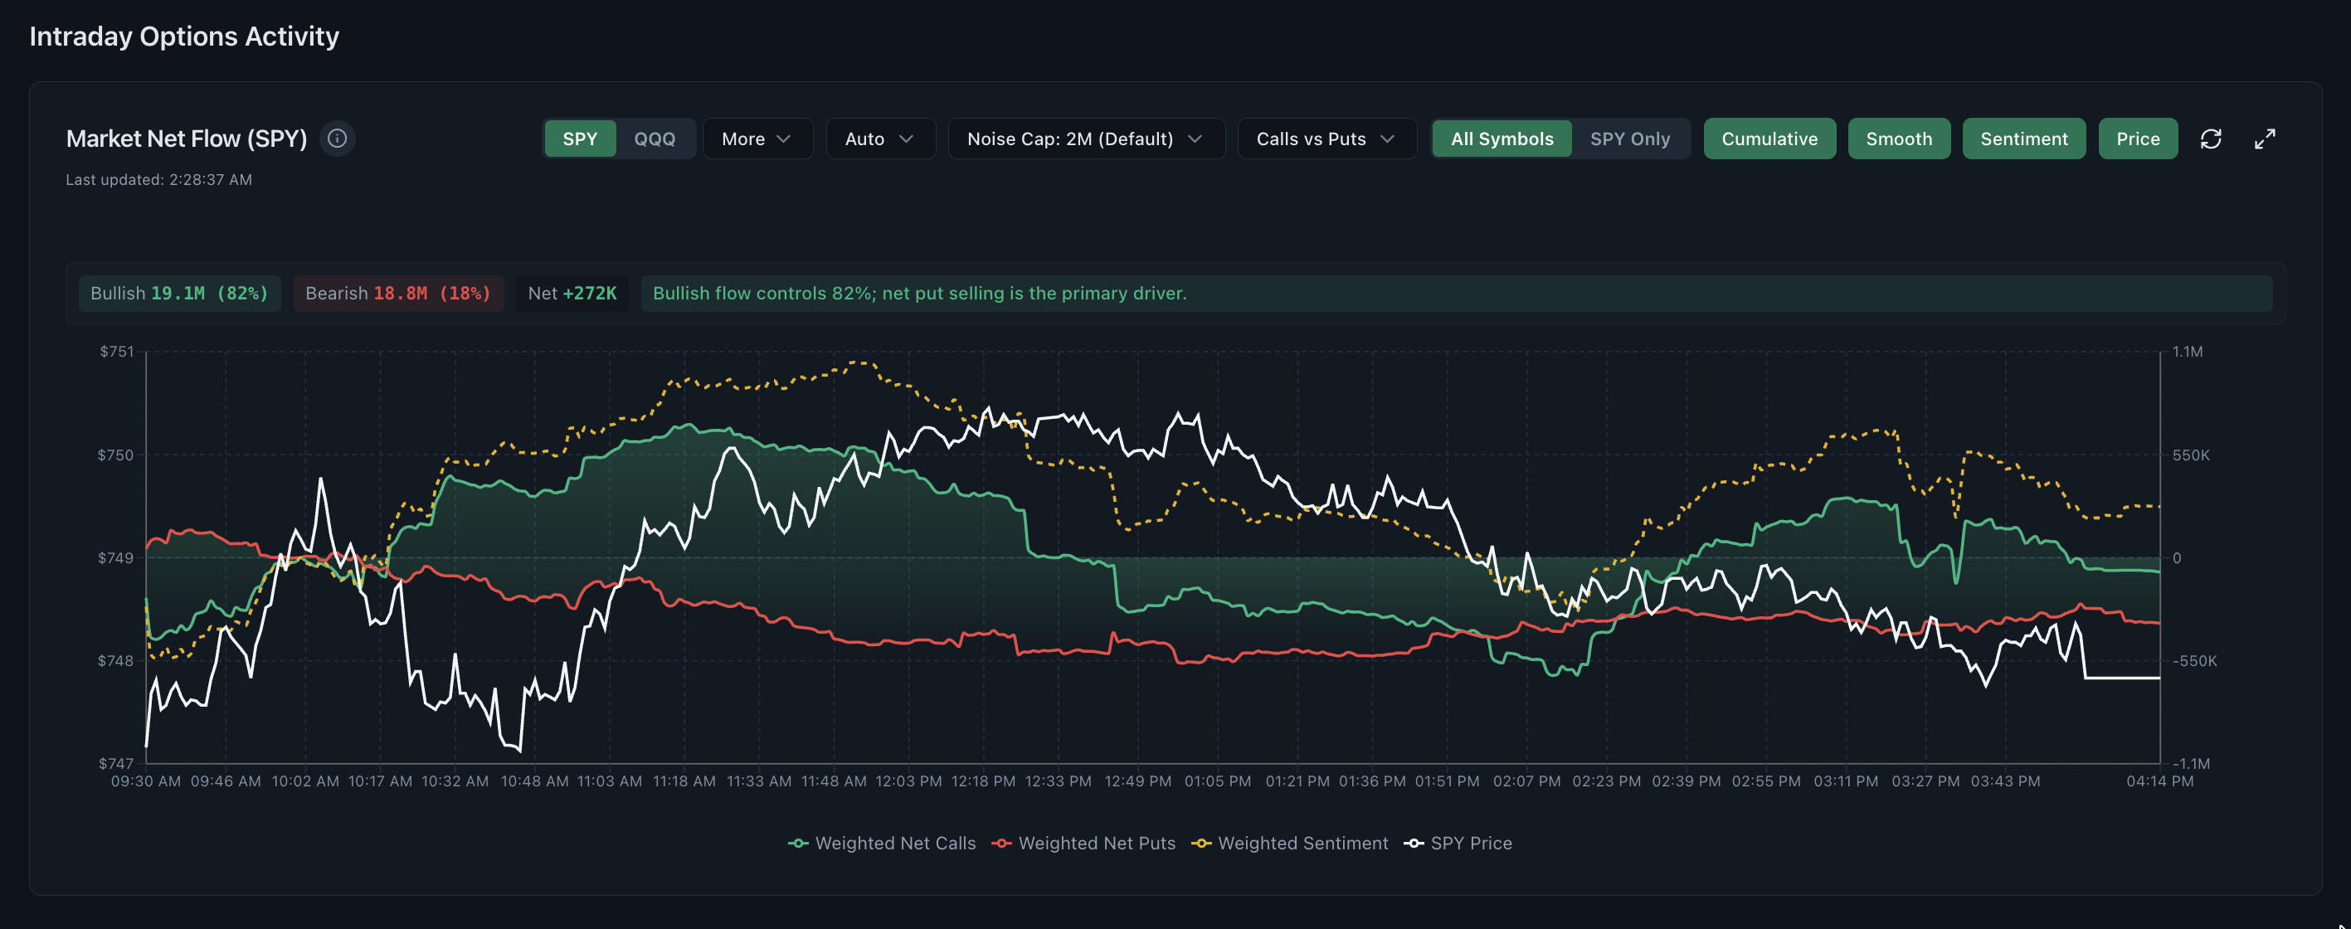This screenshot has width=2351, height=929.
Task: Click the Bearish 18.8M (18%) badge
Action: [x=398, y=293]
